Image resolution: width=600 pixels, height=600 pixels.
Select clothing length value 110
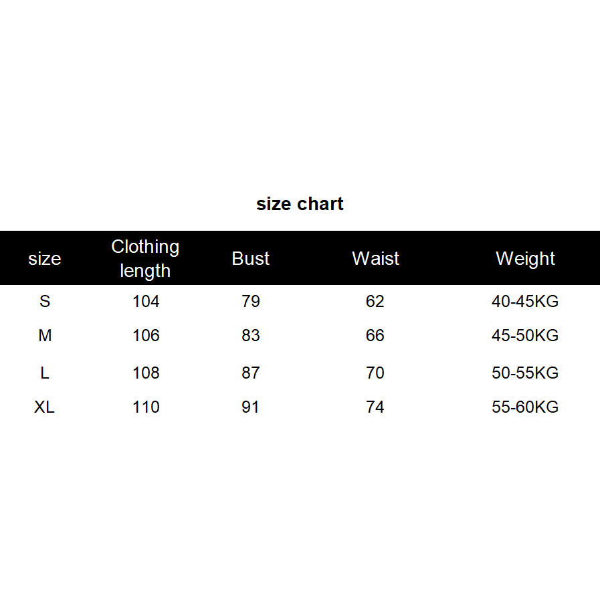click(x=146, y=407)
